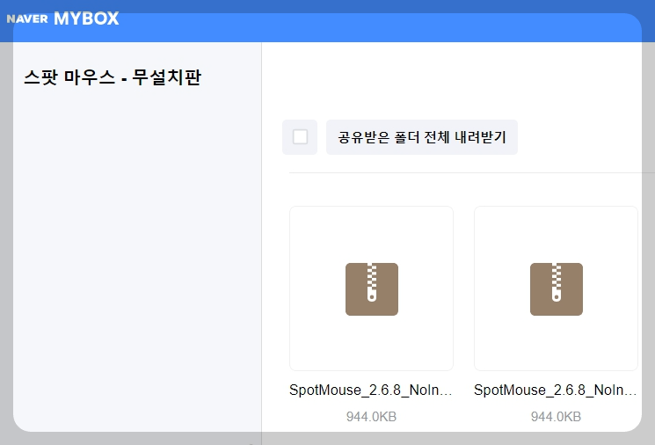The width and height of the screenshot is (655, 445).
Task: Select the first SpotMouse_2.6.8_NoIn... file name
Action: (x=371, y=390)
